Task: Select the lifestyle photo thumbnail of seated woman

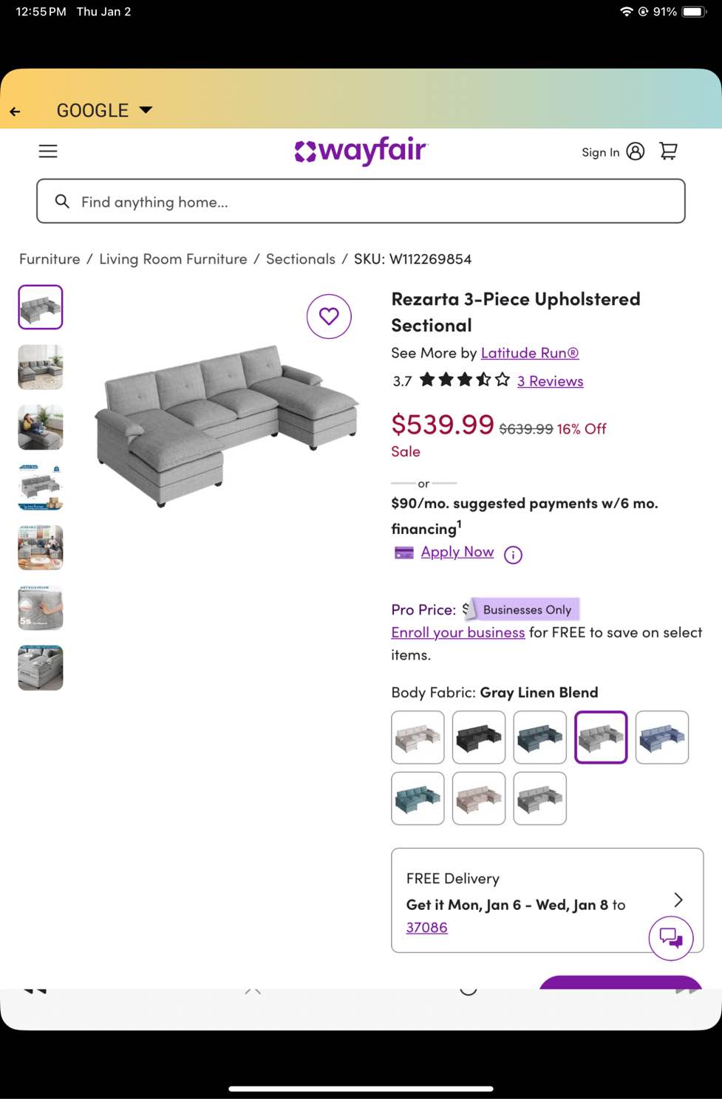Action: [x=40, y=427]
